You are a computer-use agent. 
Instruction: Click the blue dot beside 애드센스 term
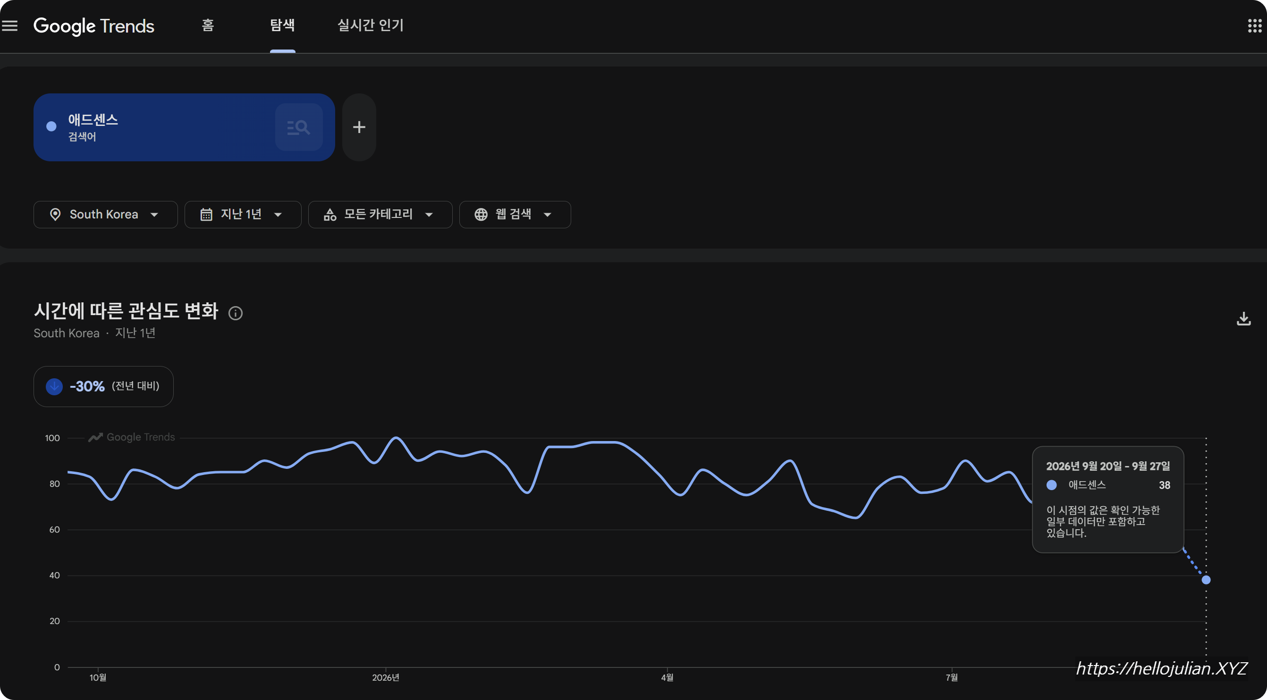(x=51, y=126)
